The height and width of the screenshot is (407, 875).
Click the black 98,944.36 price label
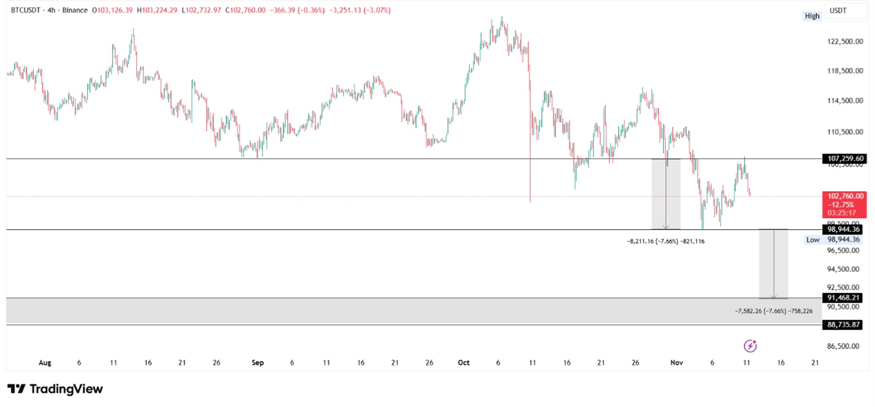tap(843, 229)
